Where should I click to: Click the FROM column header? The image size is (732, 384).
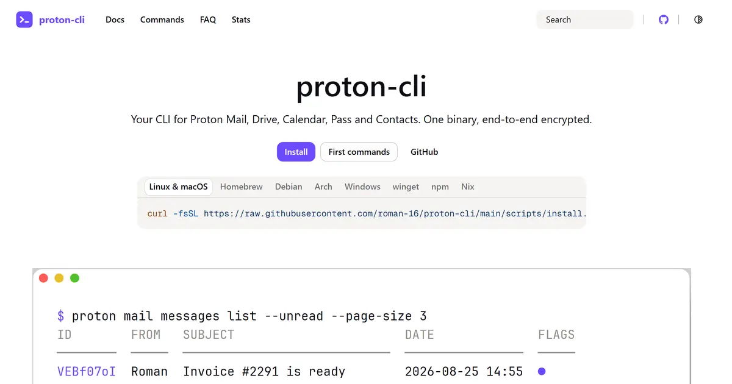[146, 335]
